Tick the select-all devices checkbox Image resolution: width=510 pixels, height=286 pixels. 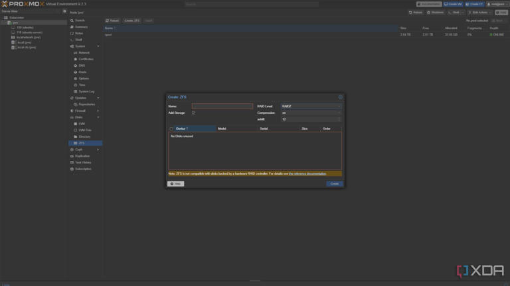click(x=171, y=128)
